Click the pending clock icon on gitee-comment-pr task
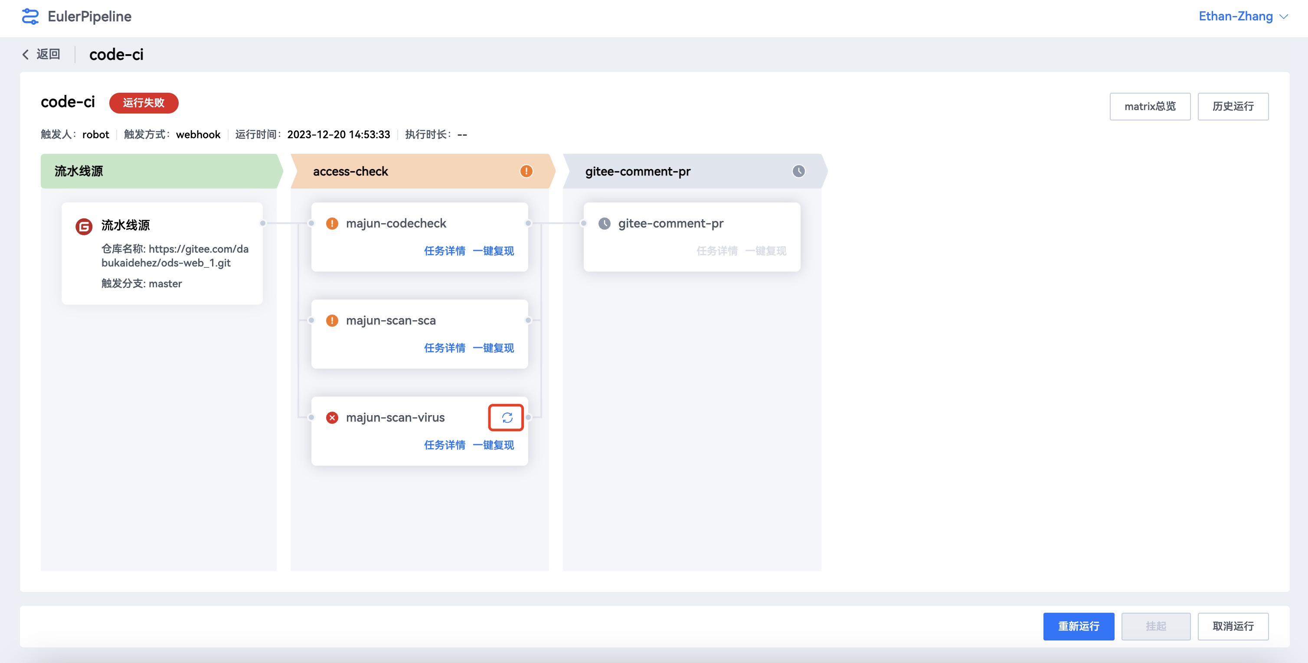This screenshot has height=663, width=1308. point(604,223)
